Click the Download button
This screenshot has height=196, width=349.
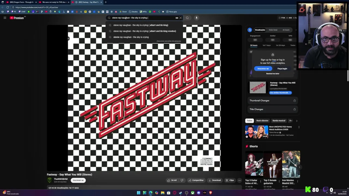click(x=215, y=180)
